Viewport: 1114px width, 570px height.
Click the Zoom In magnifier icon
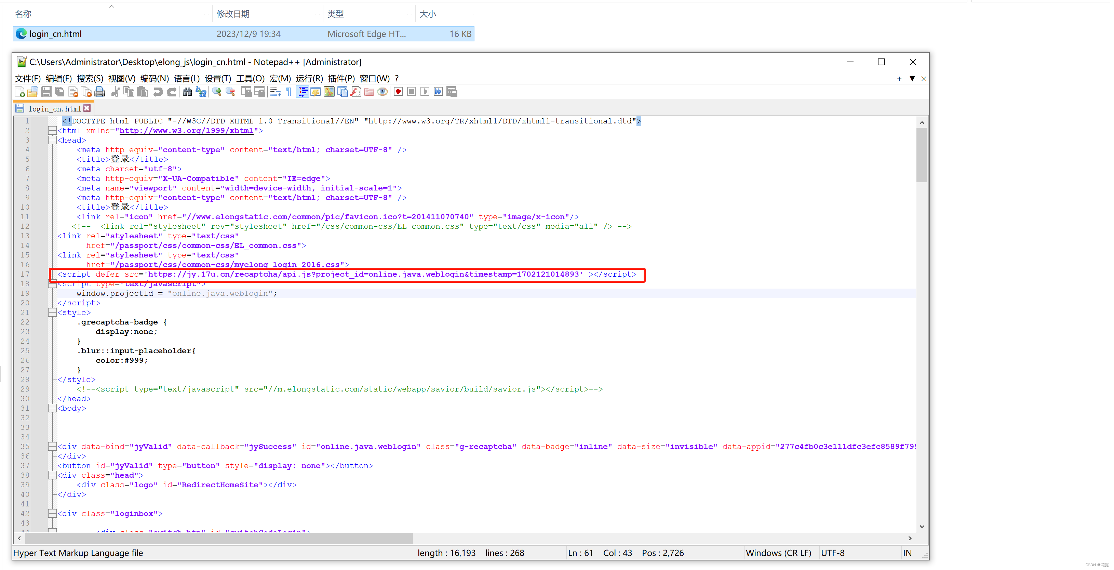(x=217, y=92)
